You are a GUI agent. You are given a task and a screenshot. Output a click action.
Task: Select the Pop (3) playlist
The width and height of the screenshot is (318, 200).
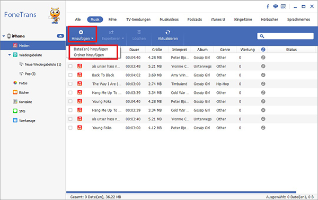tap(30, 74)
